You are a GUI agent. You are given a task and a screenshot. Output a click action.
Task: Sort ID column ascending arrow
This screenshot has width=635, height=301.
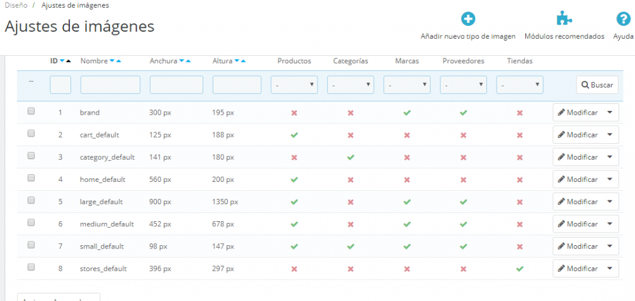coord(68,61)
